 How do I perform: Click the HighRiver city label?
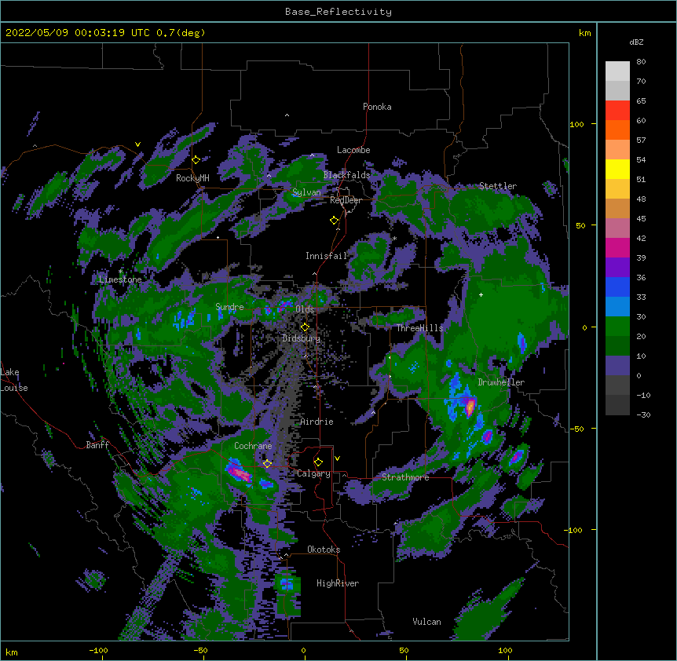click(x=338, y=583)
